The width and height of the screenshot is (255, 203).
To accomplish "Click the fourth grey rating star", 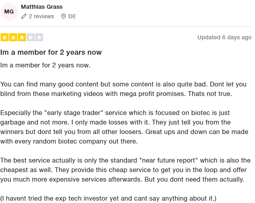I will click(x=30, y=37).
